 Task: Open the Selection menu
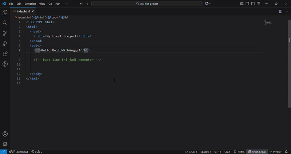tap(30, 4)
